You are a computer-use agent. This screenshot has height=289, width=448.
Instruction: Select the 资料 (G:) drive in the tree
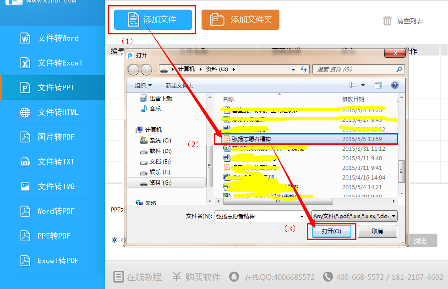(160, 182)
